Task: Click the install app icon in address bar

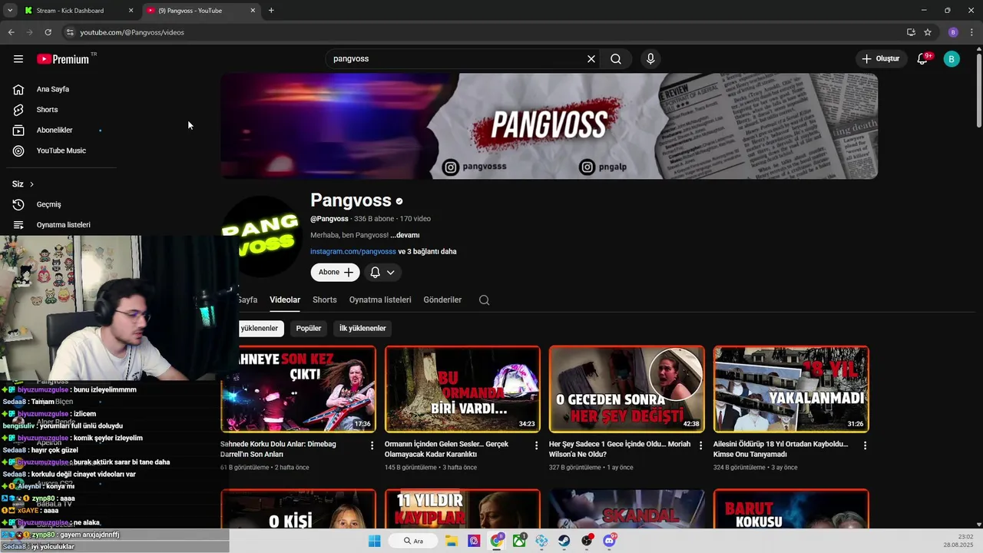Action: [x=911, y=32]
